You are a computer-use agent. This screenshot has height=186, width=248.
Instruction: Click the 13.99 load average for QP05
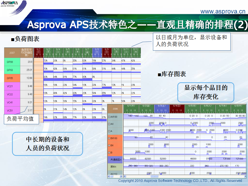(29, 78)
